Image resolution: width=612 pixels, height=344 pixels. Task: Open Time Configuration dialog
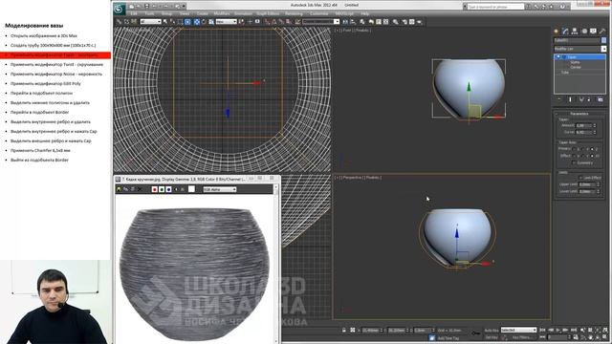pos(576,337)
